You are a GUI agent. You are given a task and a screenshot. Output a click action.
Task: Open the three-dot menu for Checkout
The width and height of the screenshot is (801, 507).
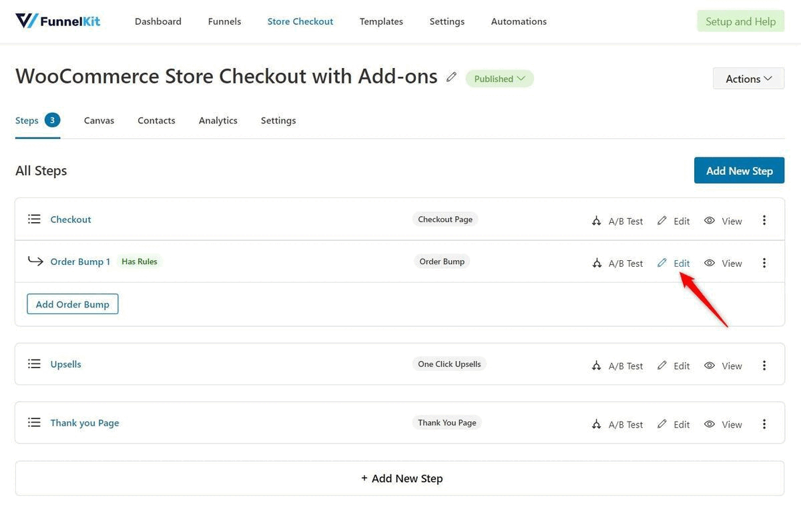tap(764, 220)
